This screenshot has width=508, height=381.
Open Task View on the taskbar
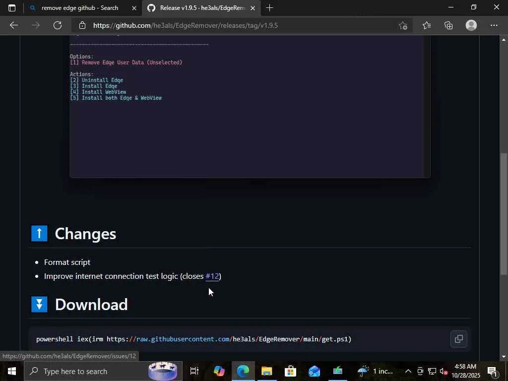click(194, 371)
